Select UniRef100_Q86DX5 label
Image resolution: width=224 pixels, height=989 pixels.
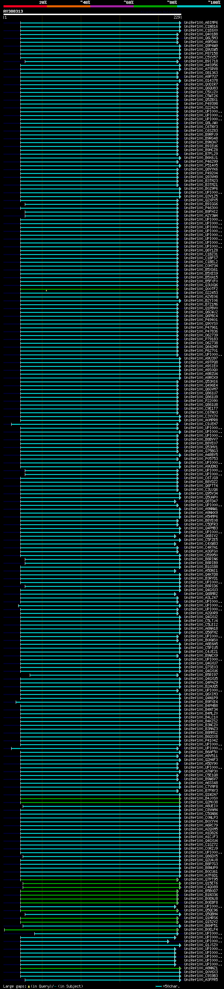pos(201,856)
